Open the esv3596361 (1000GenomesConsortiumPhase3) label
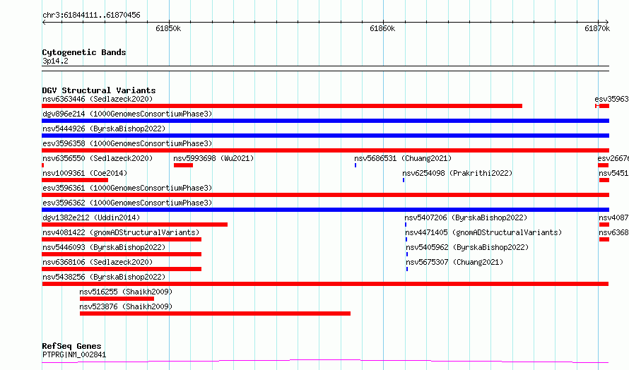This screenshot has height=370, width=629. (x=127, y=188)
